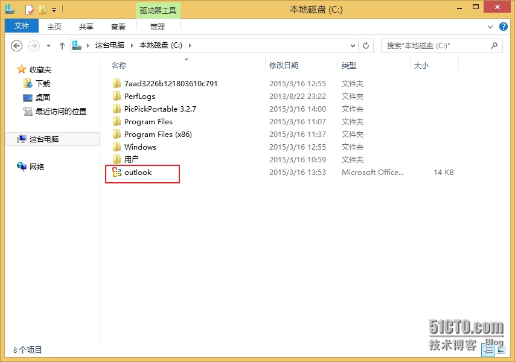The height and width of the screenshot is (362, 515).
Task: Click the 下载 folder icon in sidebar
Action: click(x=28, y=83)
